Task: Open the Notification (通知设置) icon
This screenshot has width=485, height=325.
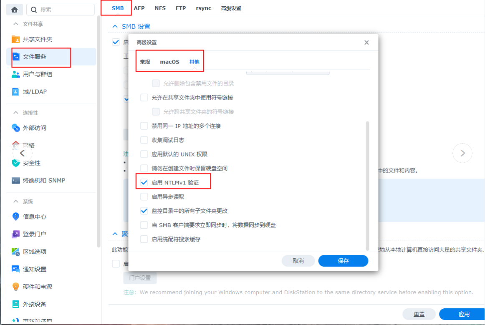Action: tap(15, 269)
